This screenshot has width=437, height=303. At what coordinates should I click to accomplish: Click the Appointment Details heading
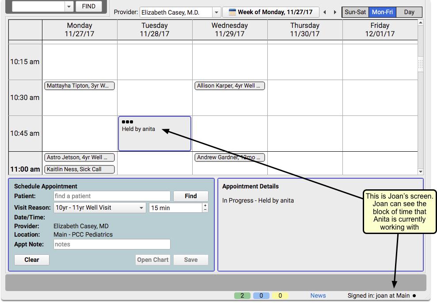click(250, 186)
